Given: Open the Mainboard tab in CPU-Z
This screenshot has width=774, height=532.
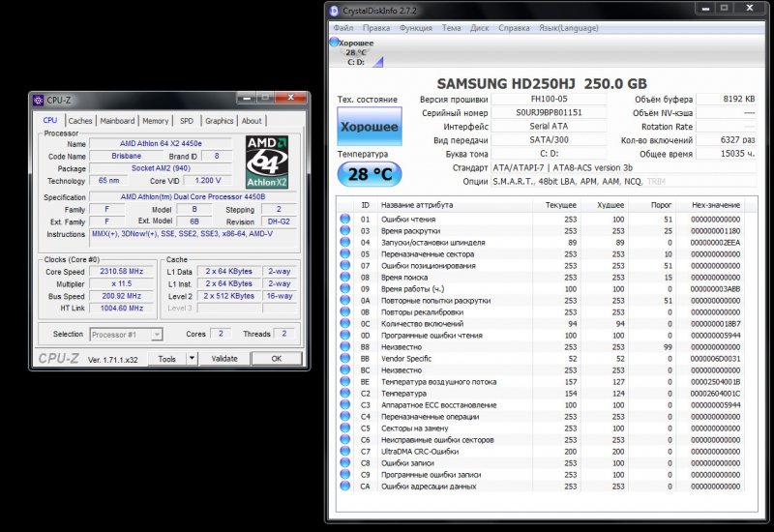Looking at the screenshot, I should coord(117,121).
